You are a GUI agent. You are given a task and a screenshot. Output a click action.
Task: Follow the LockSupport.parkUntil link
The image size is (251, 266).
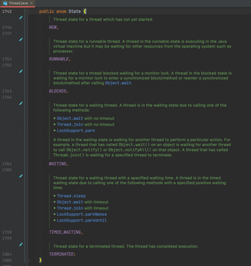pyautogui.click(x=82, y=220)
